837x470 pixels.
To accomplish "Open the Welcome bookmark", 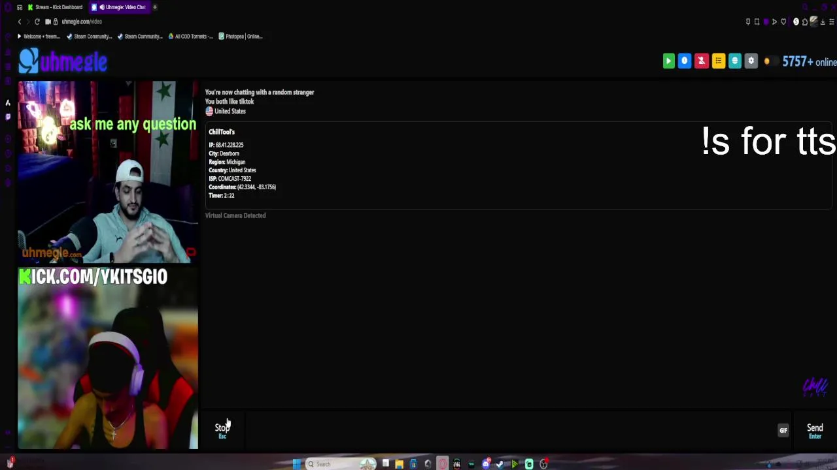I will pos(38,37).
